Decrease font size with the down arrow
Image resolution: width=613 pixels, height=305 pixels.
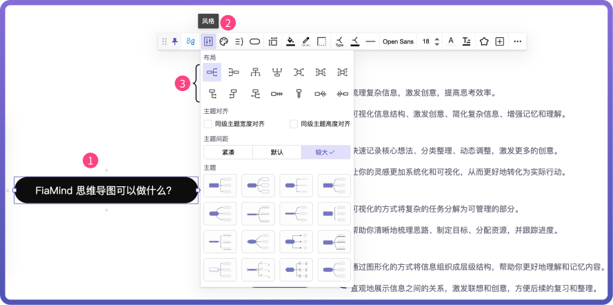click(x=437, y=43)
